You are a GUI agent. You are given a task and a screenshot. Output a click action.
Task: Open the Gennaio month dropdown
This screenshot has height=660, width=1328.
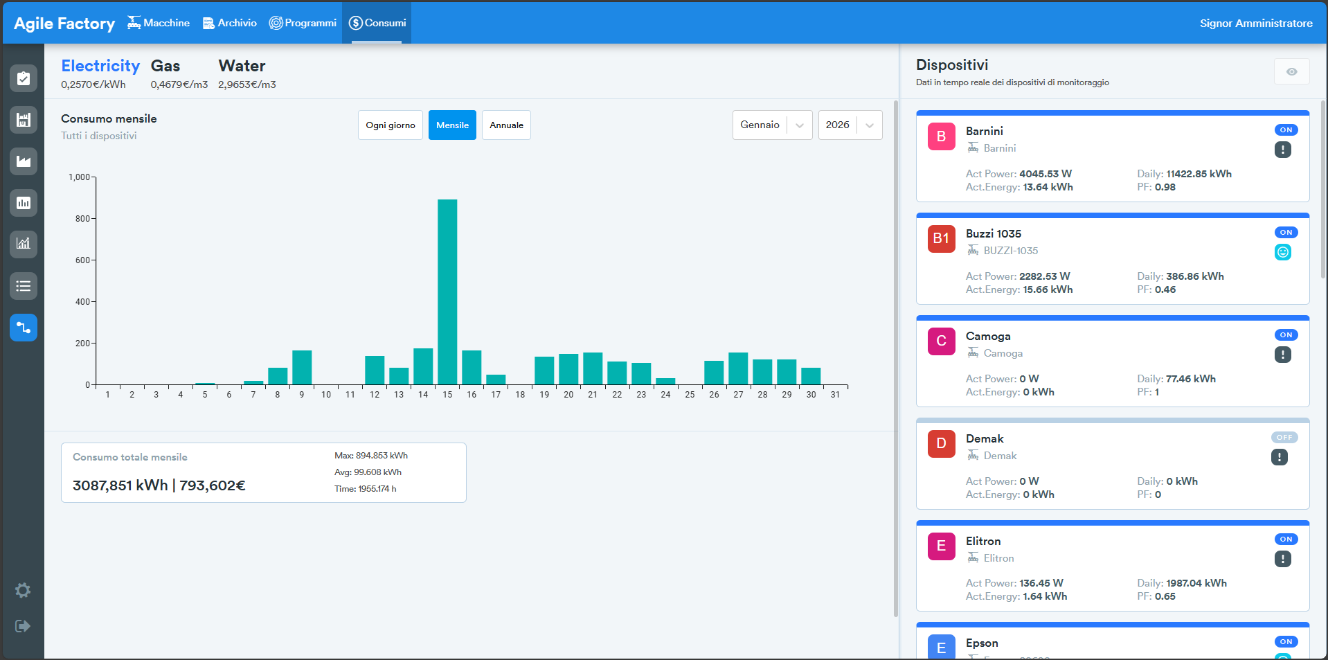tap(772, 125)
